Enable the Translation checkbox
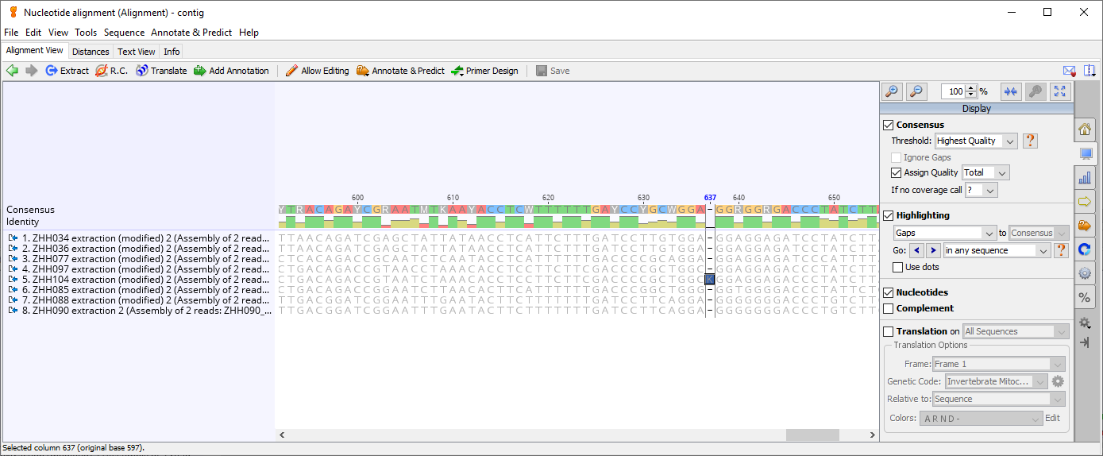This screenshot has height=456, width=1103. [x=889, y=331]
